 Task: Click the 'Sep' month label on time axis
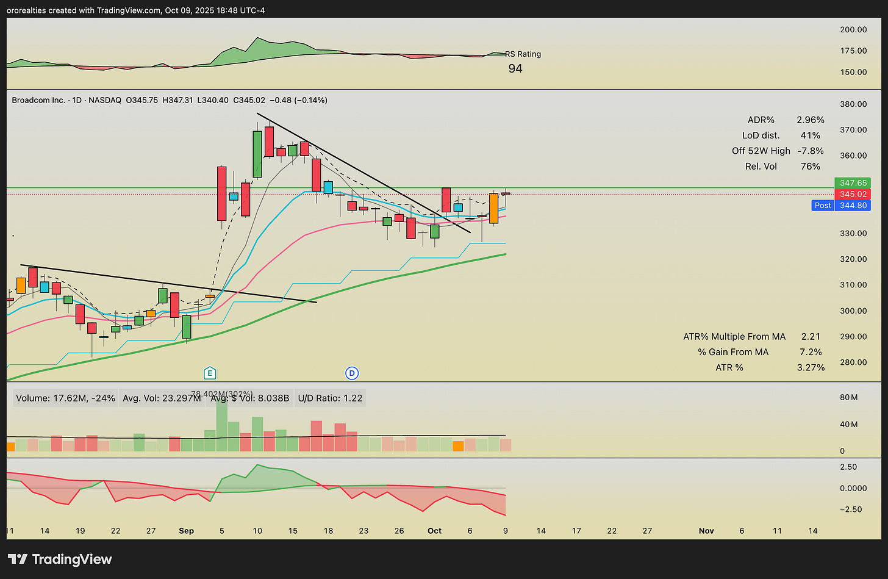pyautogui.click(x=187, y=531)
